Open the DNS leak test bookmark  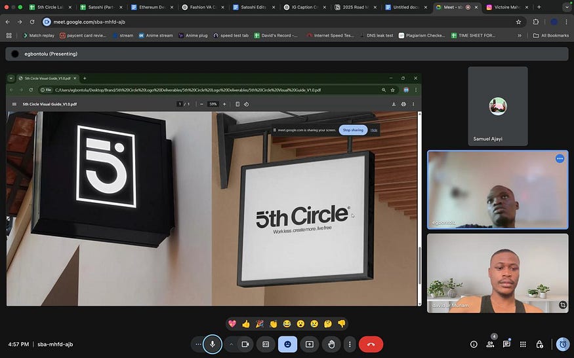(x=377, y=35)
